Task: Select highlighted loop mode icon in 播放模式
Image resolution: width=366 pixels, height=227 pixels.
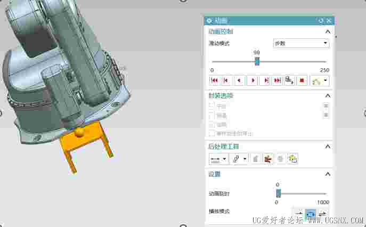Action: click(311, 213)
